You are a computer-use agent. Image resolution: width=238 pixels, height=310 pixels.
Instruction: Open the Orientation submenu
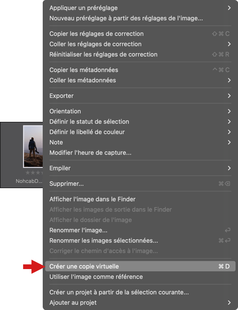click(x=140, y=111)
